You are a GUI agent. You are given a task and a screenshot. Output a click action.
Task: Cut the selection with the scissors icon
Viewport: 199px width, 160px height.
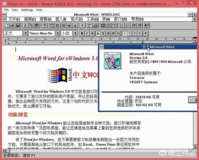[25, 25]
